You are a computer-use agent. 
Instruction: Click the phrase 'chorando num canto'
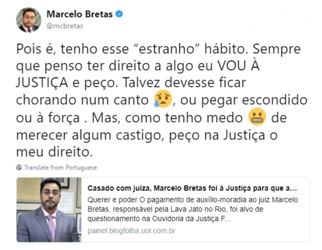[x=82, y=100]
